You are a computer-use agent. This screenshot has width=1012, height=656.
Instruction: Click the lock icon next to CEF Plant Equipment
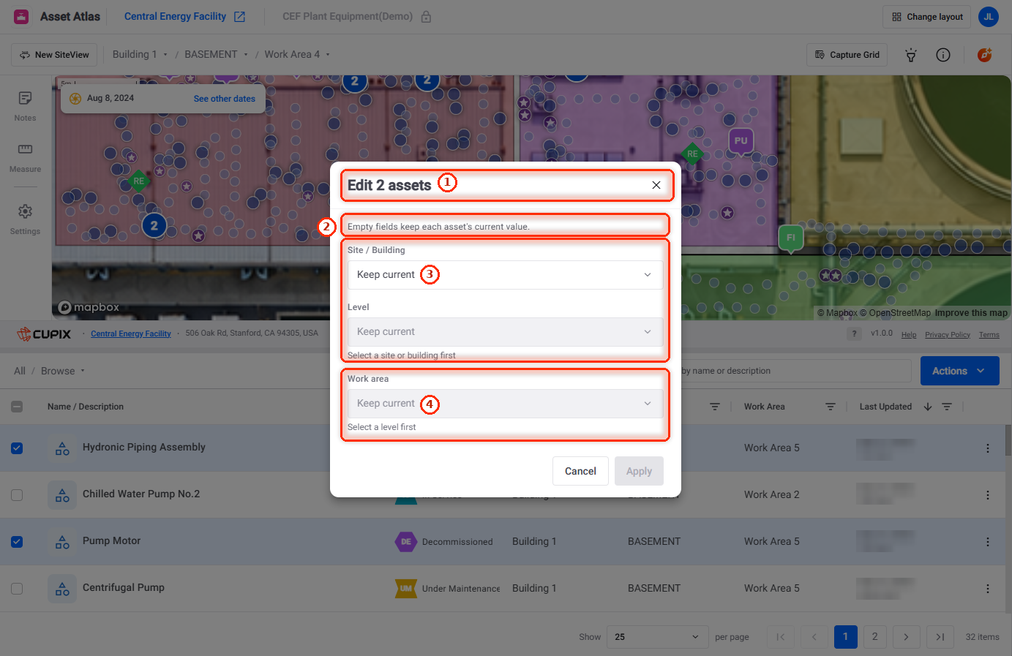(x=426, y=17)
